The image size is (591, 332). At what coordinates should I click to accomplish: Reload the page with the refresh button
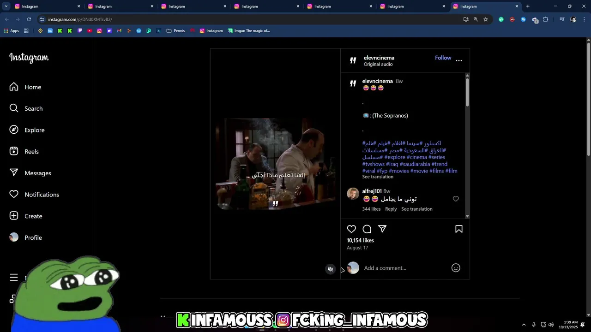click(29, 19)
